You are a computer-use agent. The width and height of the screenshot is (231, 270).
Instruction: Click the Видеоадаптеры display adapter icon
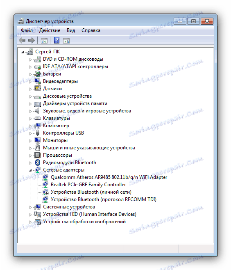38,81
